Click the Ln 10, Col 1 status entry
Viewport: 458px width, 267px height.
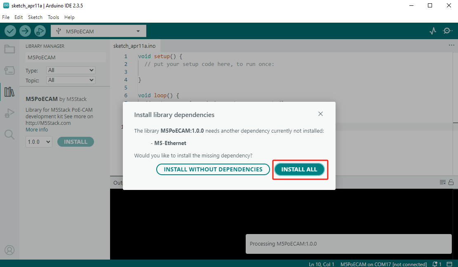[322, 265]
